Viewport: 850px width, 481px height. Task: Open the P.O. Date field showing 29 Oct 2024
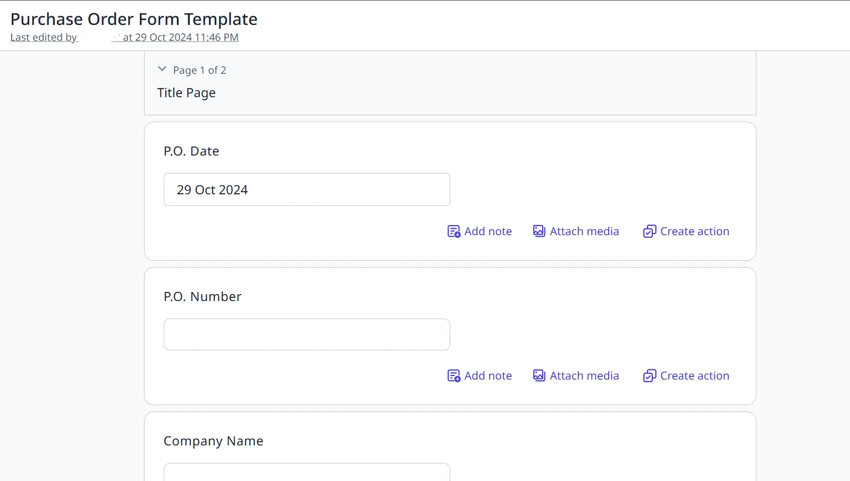click(x=307, y=190)
